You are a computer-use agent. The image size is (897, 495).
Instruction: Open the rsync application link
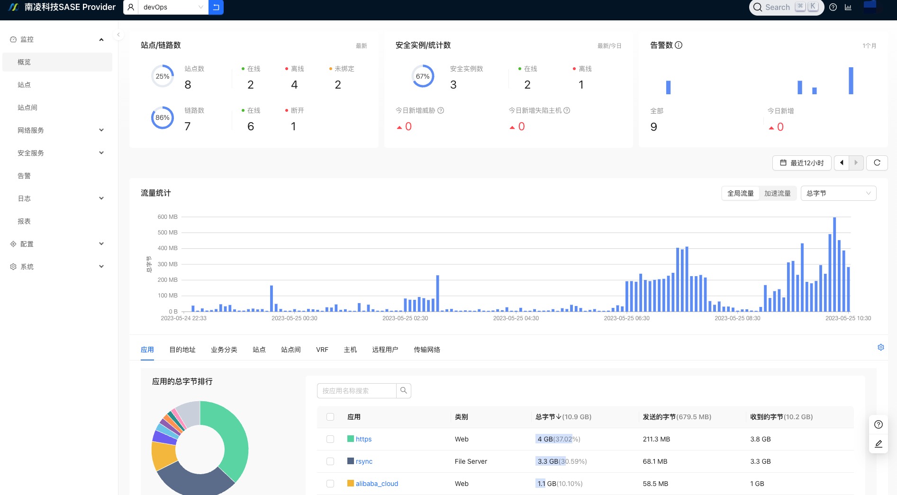[364, 461]
